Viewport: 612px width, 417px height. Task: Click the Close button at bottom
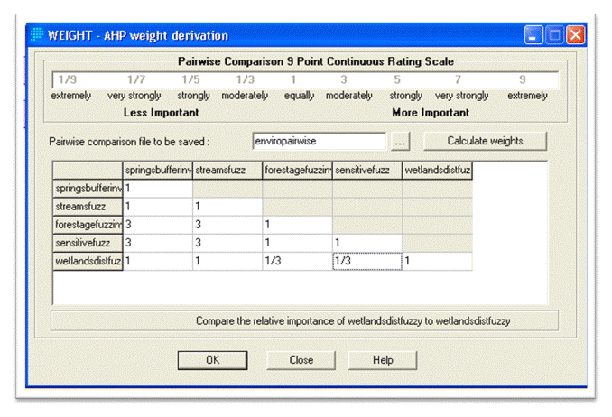tap(301, 359)
